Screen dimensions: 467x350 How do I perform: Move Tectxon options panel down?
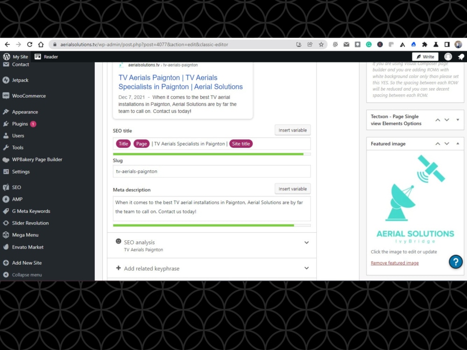pos(447,120)
